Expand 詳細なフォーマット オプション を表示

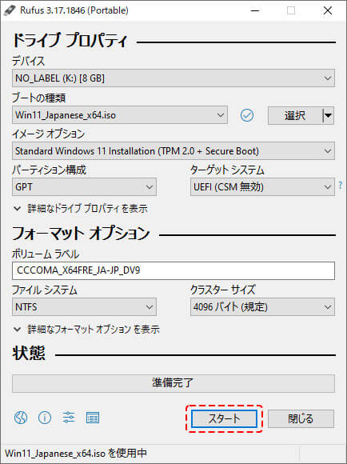pyautogui.click(x=86, y=329)
